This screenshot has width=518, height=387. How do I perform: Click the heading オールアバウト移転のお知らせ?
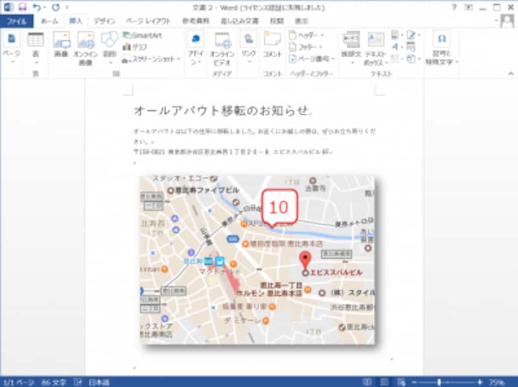[x=222, y=111]
